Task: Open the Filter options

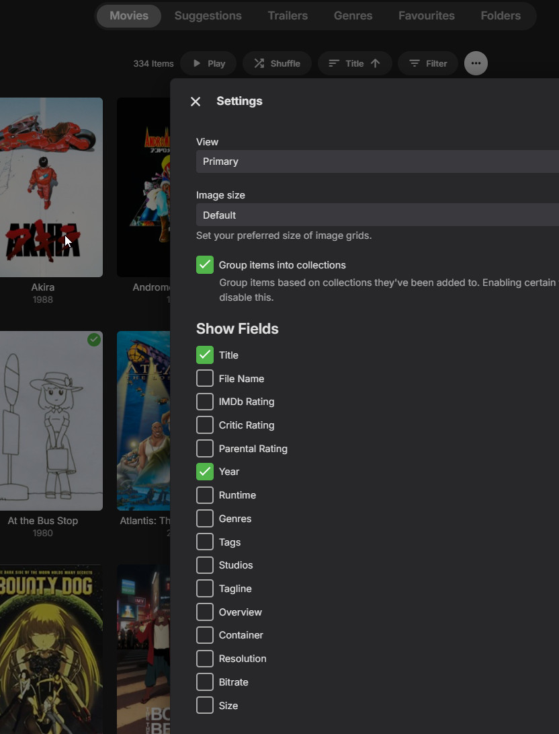Action: (428, 63)
